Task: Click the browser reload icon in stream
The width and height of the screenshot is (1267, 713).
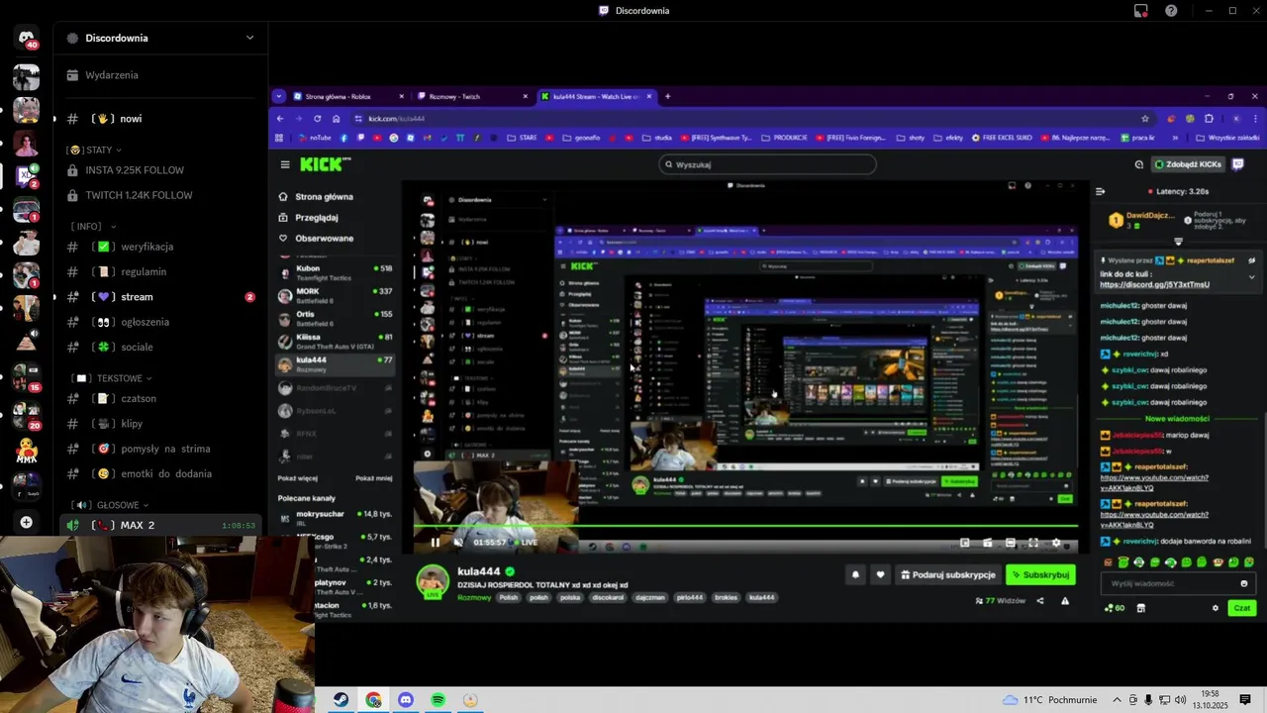Action: pos(318,119)
